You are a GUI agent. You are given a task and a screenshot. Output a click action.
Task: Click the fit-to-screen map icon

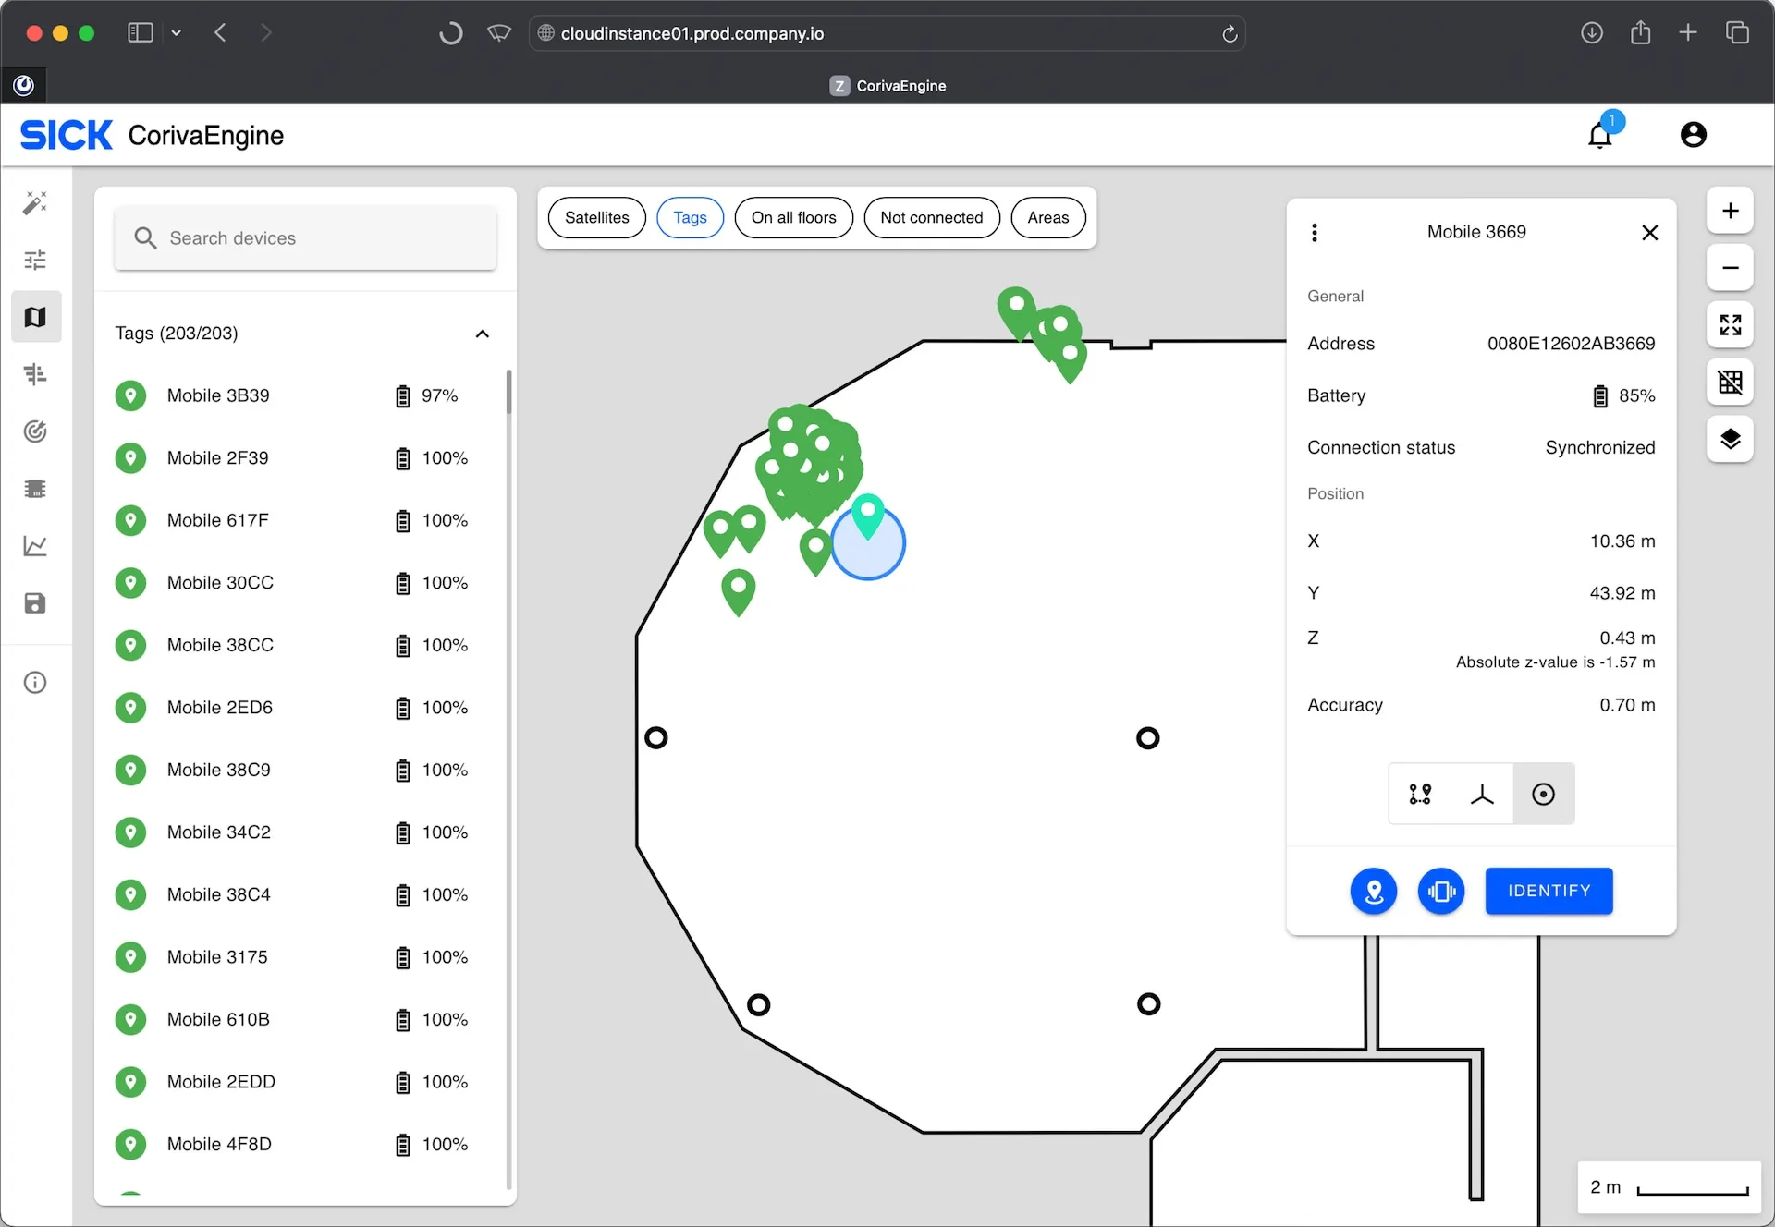click(x=1730, y=324)
